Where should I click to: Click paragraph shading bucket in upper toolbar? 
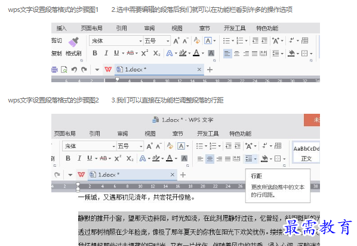pos(291,54)
